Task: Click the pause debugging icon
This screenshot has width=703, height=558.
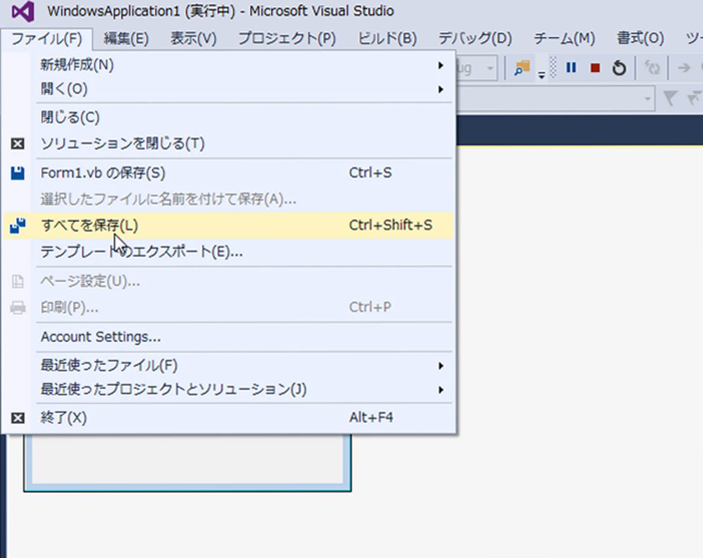Action: click(x=571, y=68)
